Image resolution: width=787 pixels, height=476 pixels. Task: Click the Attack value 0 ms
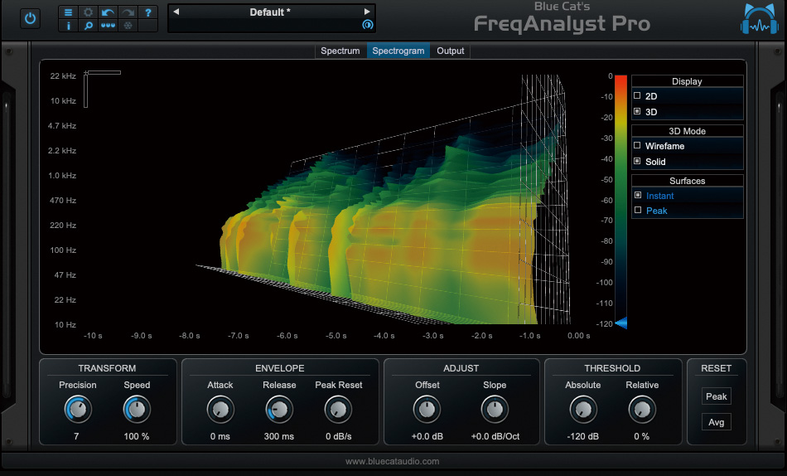point(220,436)
